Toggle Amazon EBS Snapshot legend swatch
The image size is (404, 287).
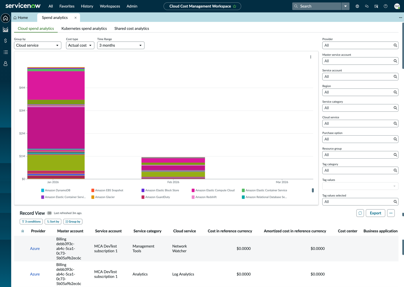click(x=93, y=190)
